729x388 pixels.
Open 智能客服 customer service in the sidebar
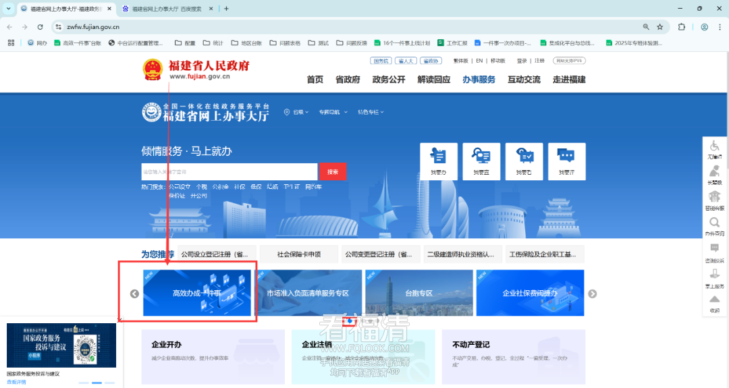(714, 200)
